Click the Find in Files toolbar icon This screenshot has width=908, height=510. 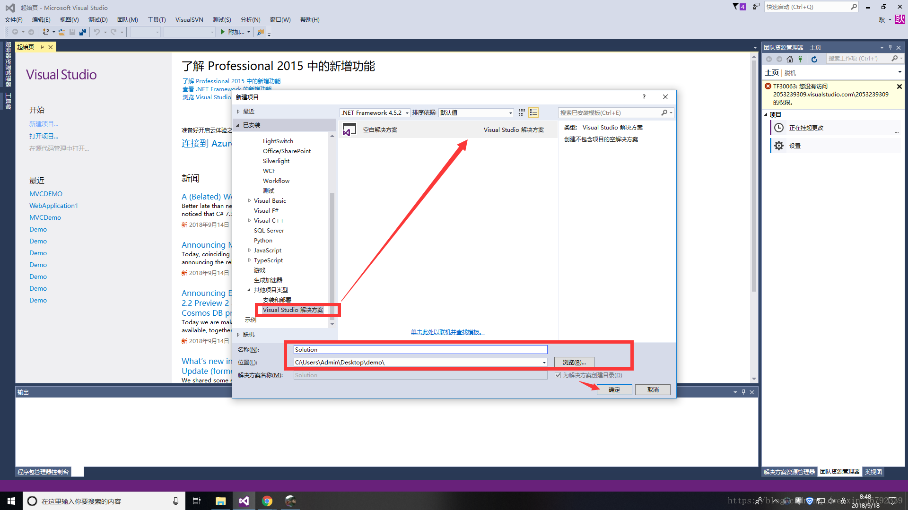pos(260,32)
